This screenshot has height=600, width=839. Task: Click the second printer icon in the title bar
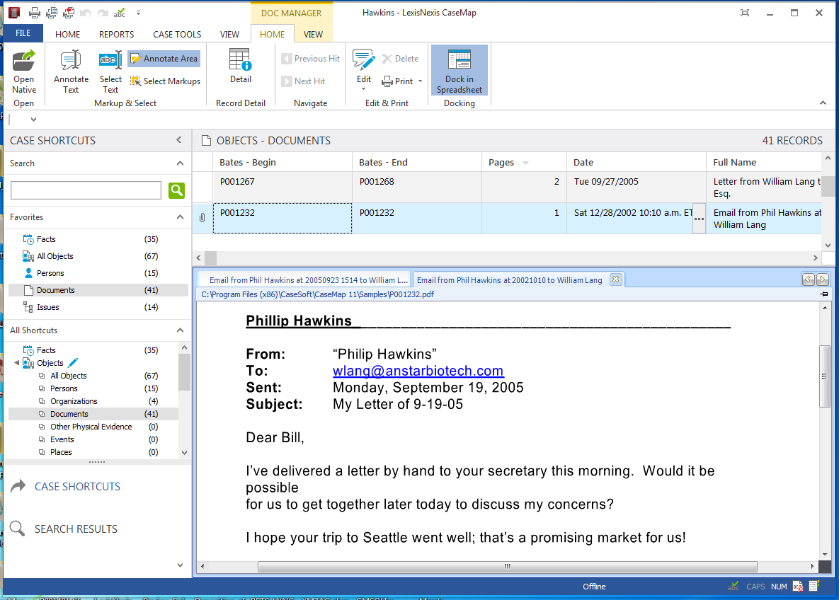coord(52,13)
